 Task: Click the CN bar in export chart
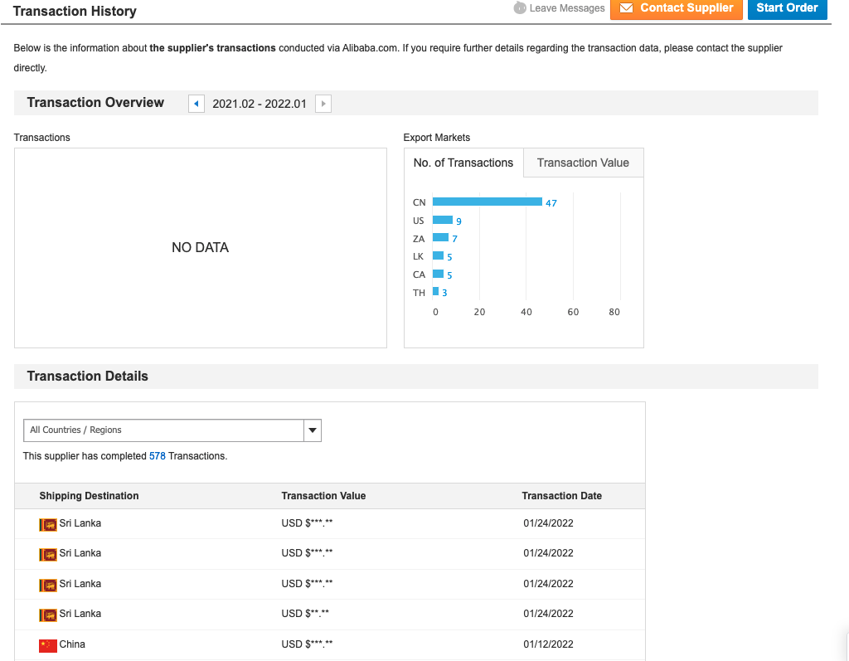(x=487, y=202)
